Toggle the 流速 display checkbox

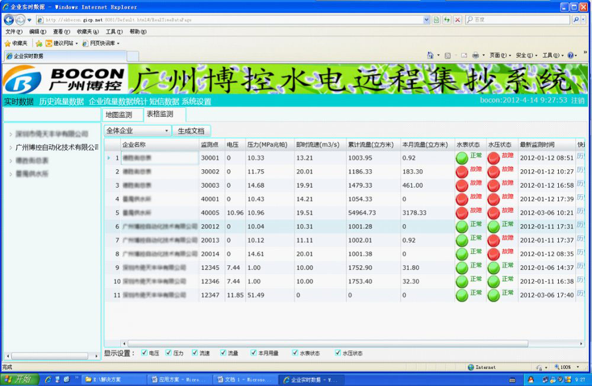(x=194, y=353)
